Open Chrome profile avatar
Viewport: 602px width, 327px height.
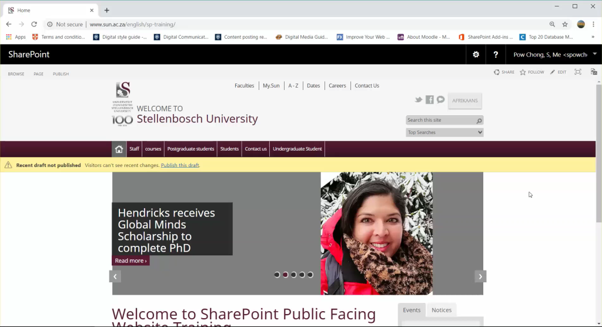point(581,24)
